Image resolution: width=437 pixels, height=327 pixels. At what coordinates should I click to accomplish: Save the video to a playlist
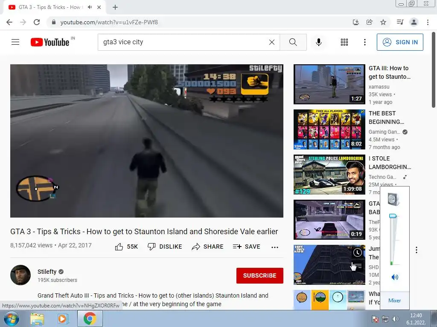click(x=246, y=247)
